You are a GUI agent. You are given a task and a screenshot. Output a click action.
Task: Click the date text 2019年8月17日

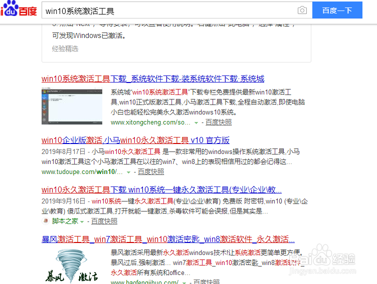pos(64,151)
